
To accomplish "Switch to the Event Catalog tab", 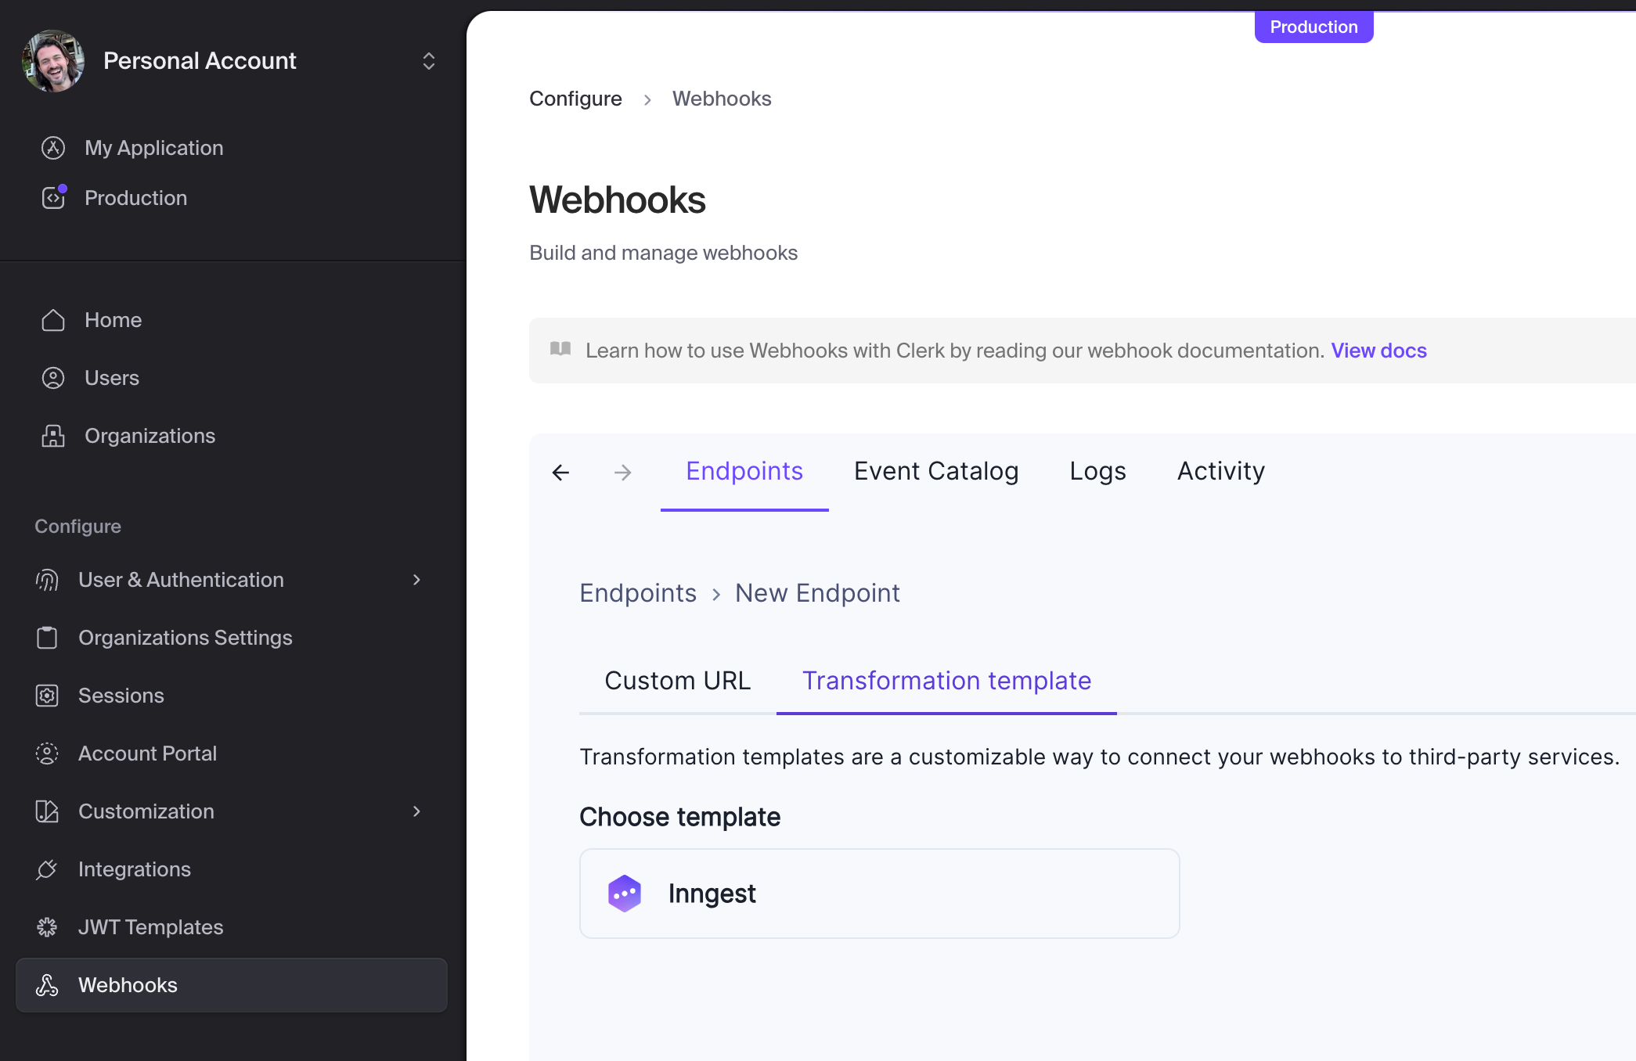I will click(x=936, y=470).
